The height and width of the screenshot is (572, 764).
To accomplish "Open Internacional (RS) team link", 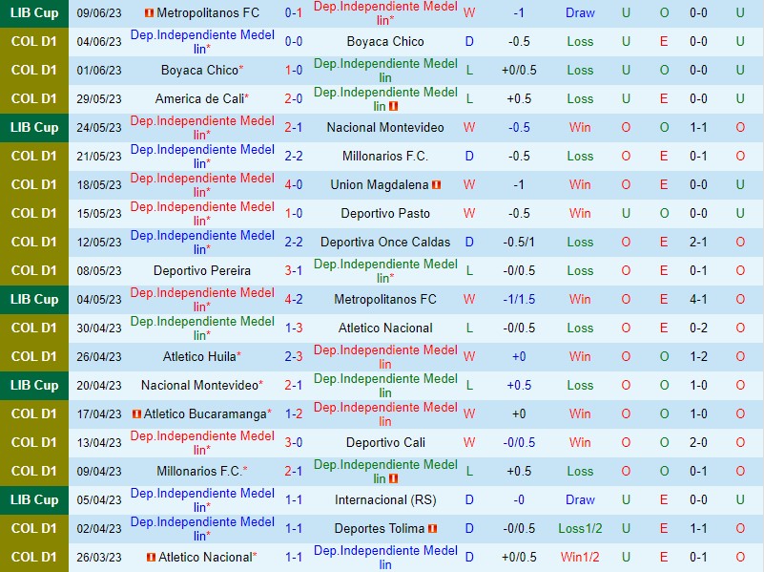I will pyautogui.click(x=385, y=499).
